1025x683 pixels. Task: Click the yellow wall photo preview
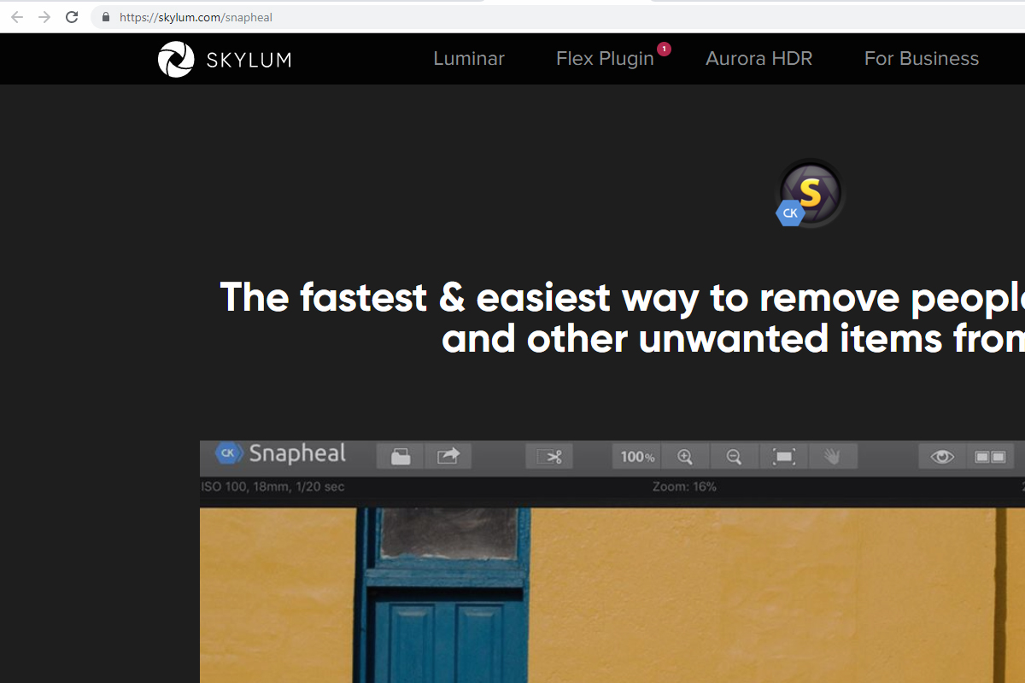click(x=612, y=595)
